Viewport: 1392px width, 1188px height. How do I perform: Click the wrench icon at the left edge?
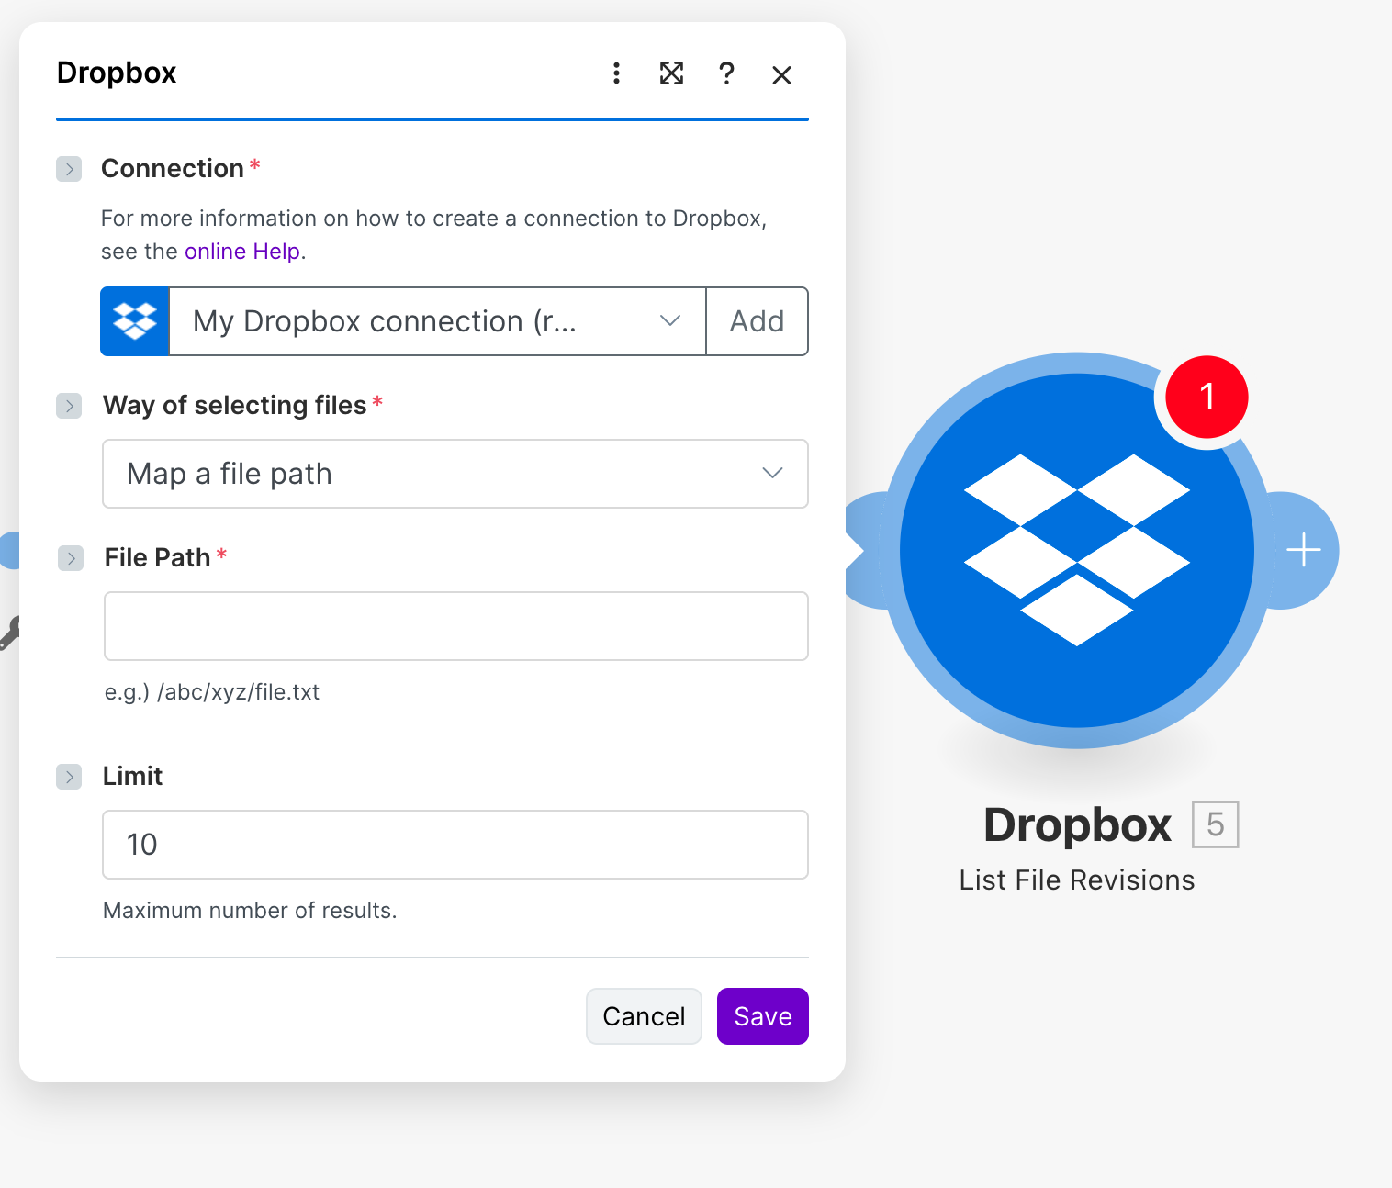[x=8, y=633]
